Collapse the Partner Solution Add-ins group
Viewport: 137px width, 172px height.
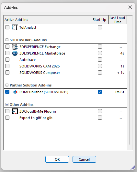[7, 85]
